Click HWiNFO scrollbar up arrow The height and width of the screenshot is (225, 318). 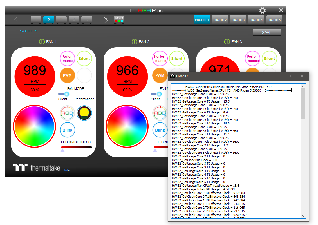pos(303,86)
